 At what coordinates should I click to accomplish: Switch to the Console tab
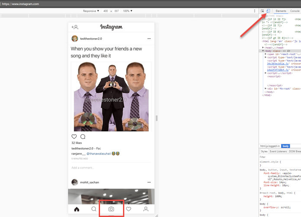coord(295,11)
